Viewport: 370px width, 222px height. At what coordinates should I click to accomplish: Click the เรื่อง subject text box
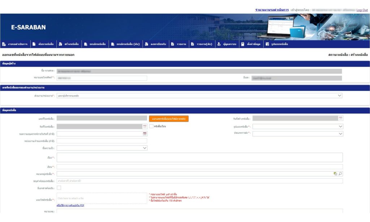pyautogui.click(x=199, y=157)
